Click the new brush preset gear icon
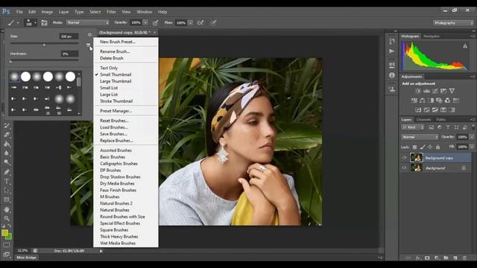This screenshot has height=268, width=477. coord(89,35)
